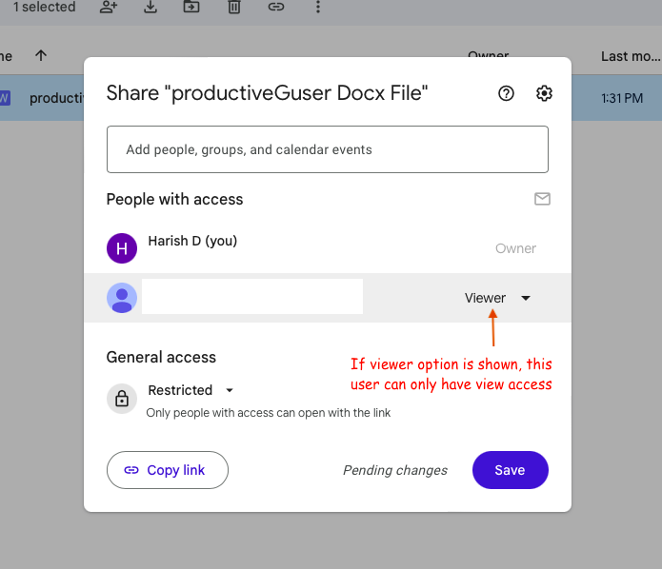Image resolution: width=662 pixels, height=569 pixels.
Task: Expand the Restricted access dropdown
Action: 191,390
